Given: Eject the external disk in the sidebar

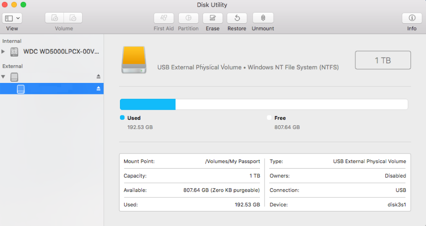Looking at the screenshot, I should coord(99,77).
